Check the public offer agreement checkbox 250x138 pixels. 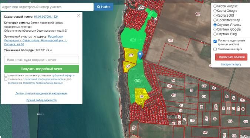pos(6,75)
